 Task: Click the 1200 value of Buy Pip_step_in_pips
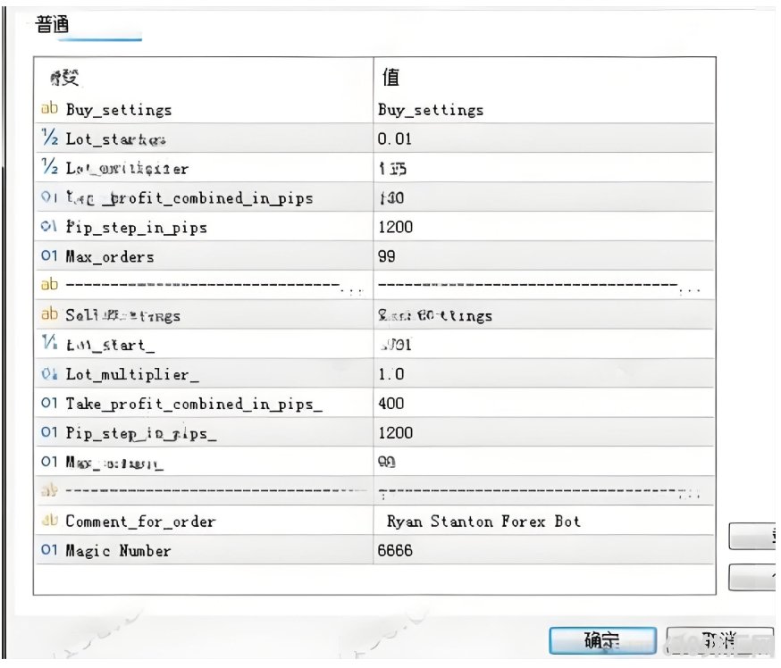coord(396,227)
